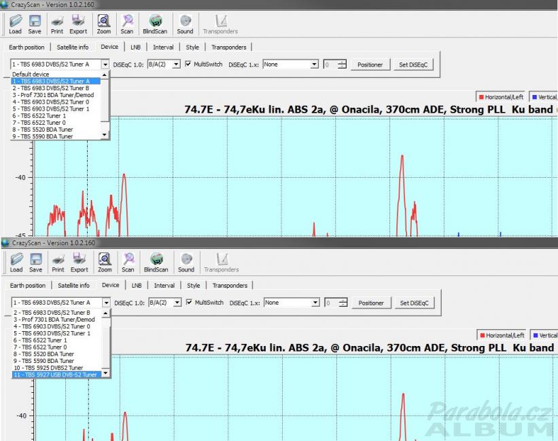
Task: Open the Satellite info tab in the upper window
Action: (x=73, y=47)
